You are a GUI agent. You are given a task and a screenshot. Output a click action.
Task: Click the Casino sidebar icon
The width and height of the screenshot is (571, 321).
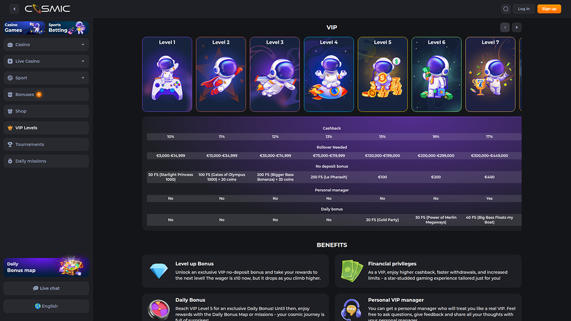[x=10, y=45]
